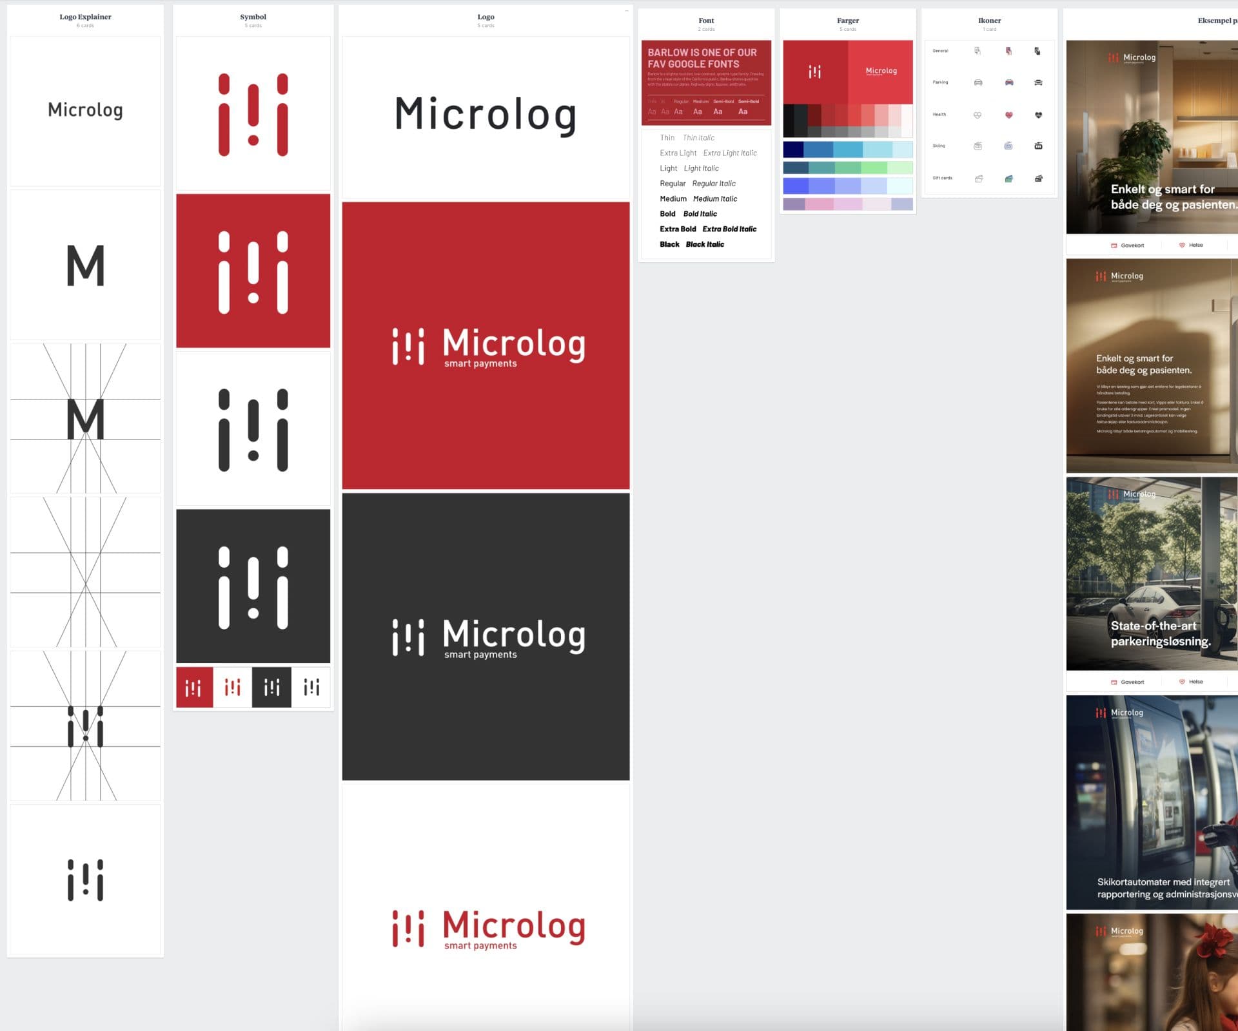Screen dimensions: 1238x1031
Task: Select the small red-background symbol thumbnail
Action: click(x=194, y=688)
